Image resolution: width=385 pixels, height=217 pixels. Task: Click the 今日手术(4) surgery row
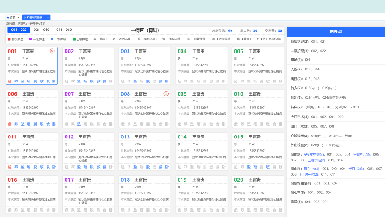coord(336,117)
